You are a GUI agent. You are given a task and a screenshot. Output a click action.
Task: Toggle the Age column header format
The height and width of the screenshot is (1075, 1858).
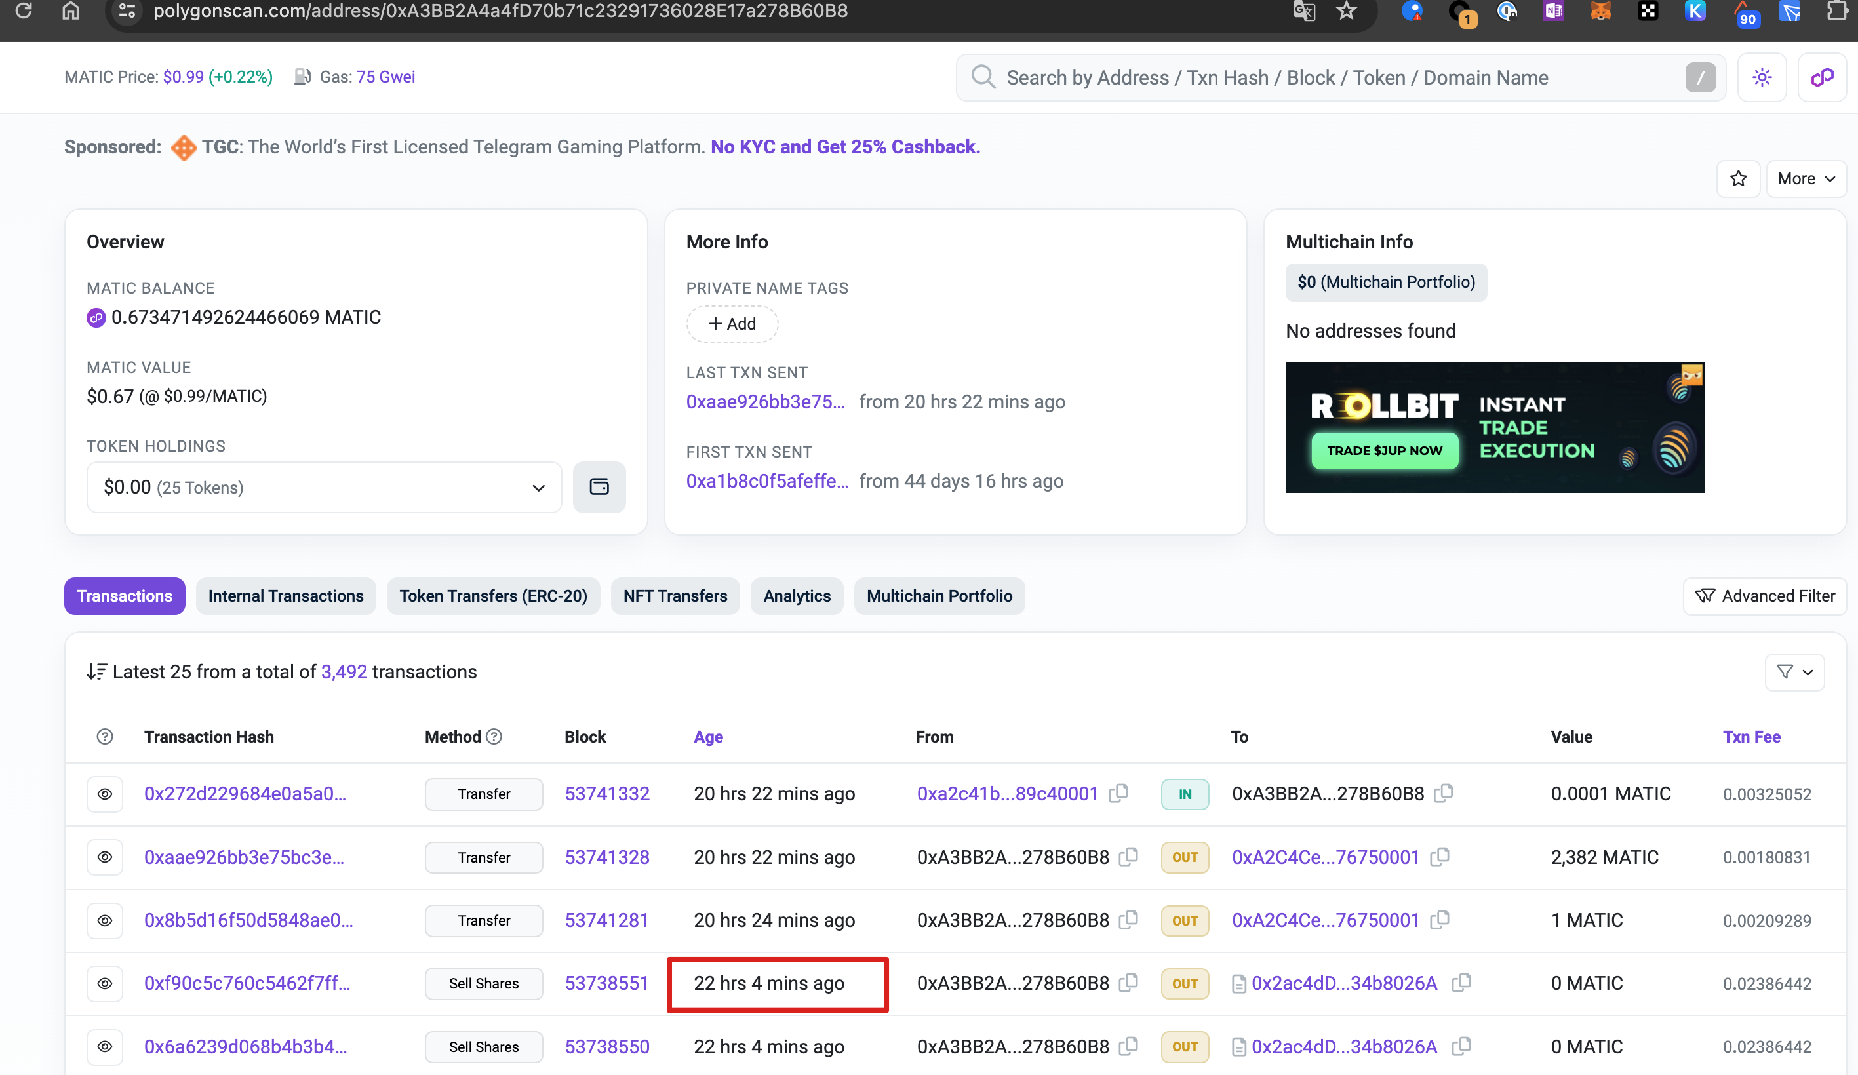(708, 737)
